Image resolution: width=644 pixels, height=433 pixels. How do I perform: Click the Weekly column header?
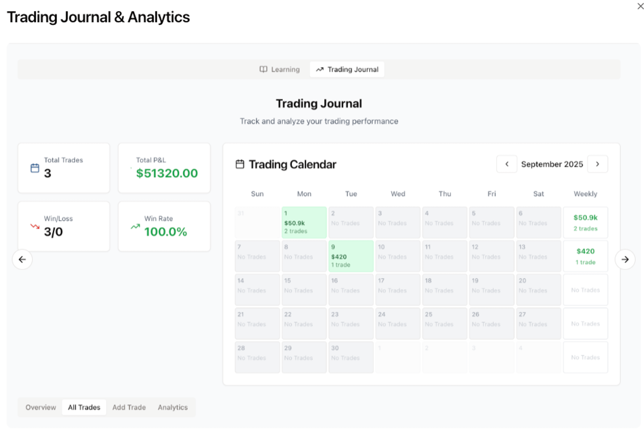pyautogui.click(x=585, y=194)
